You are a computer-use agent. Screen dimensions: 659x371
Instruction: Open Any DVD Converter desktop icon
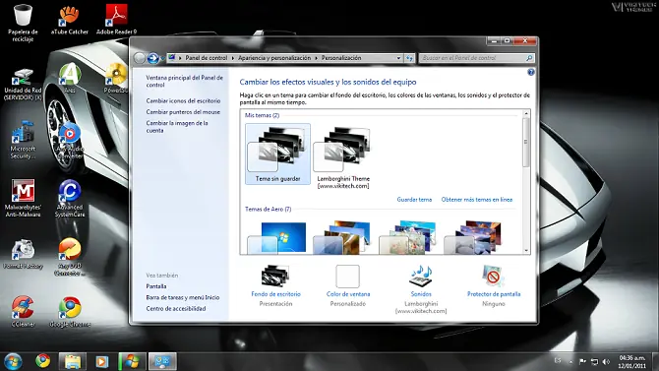click(70, 257)
